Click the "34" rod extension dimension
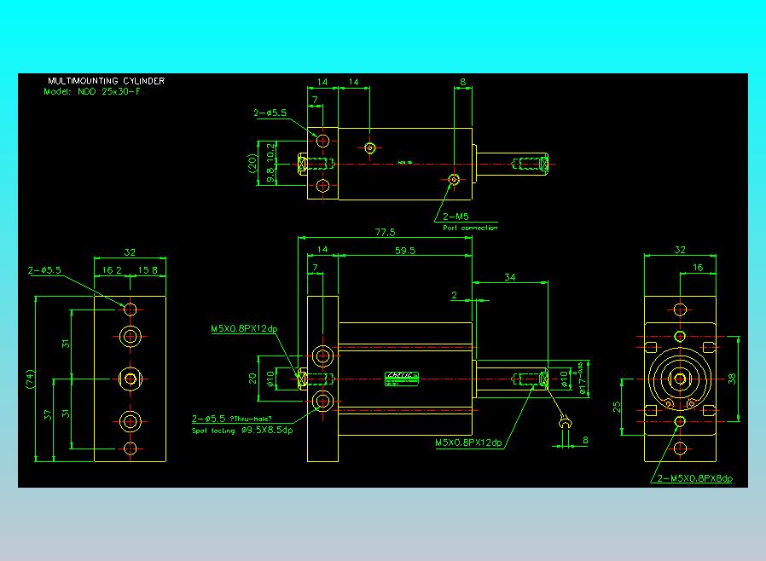Viewport: 766px width, 561px height. click(509, 277)
